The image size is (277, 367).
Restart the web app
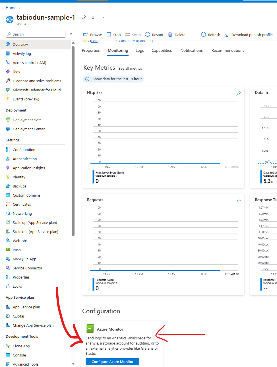(x=154, y=34)
